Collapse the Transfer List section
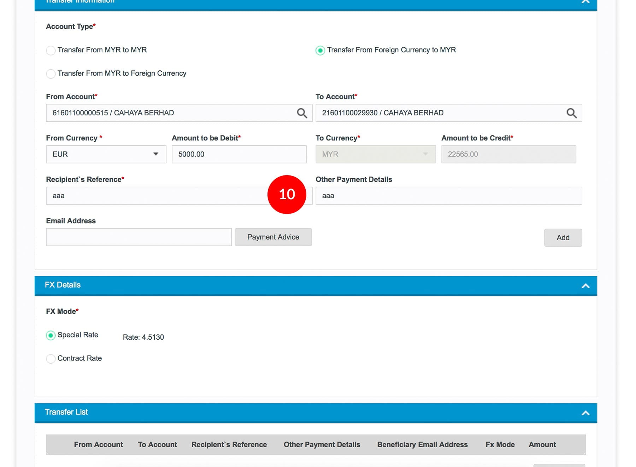The image size is (636, 467). coord(585,413)
